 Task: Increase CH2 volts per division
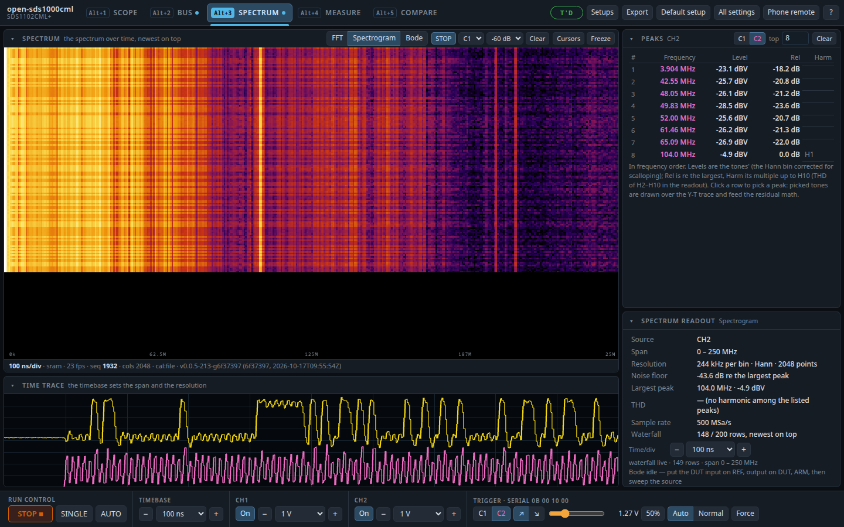click(x=454, y=514)
